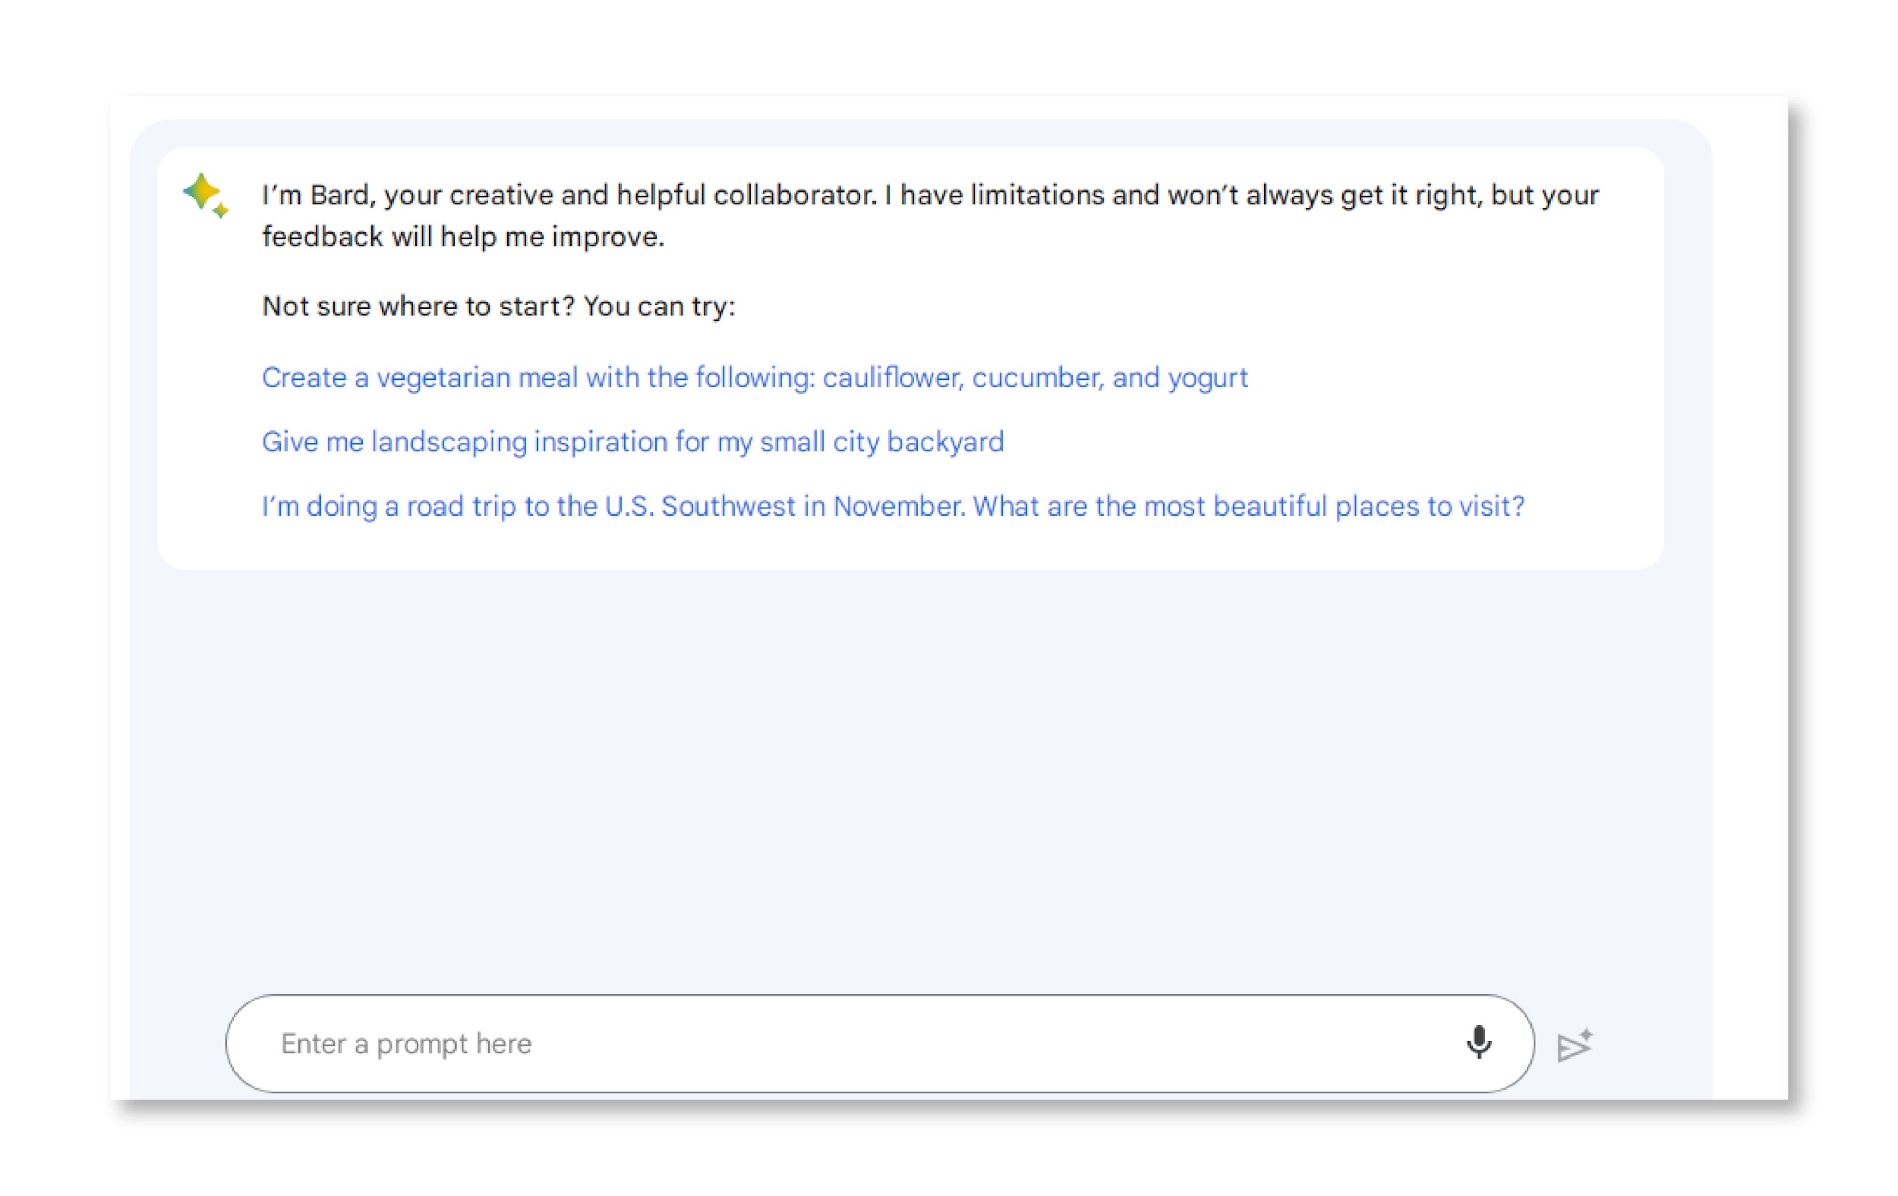This screenshot has height=1196, width=1898.
Task: Select the landscaping inspiration backyard suggestion
Action: pyautogui.click(x=632, y=442)
